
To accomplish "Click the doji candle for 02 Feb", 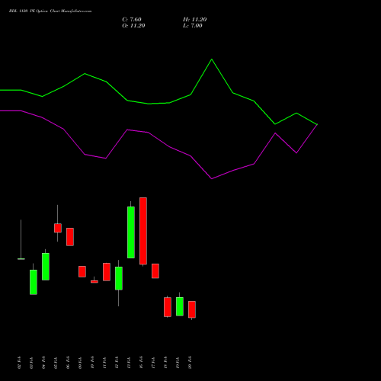I will click(x=21, y=259).
